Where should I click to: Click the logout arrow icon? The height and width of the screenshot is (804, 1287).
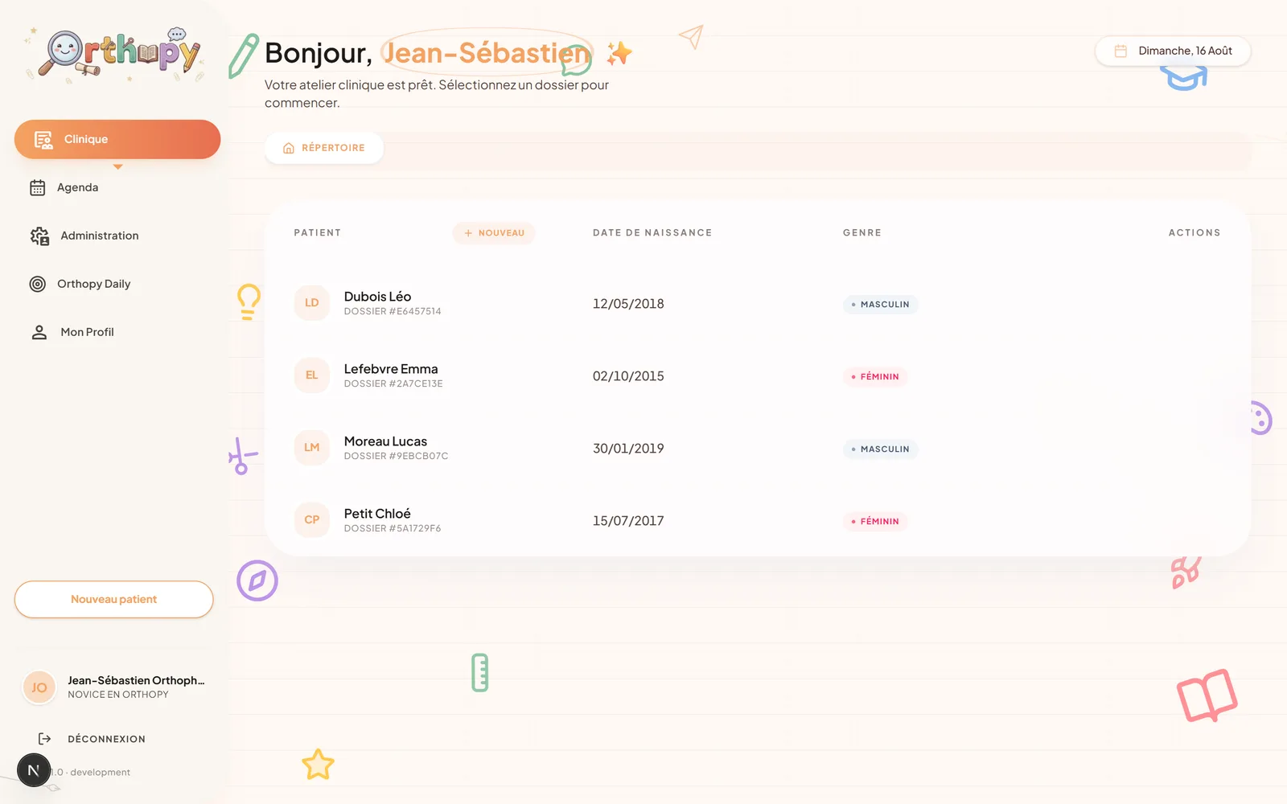(45, 739)
